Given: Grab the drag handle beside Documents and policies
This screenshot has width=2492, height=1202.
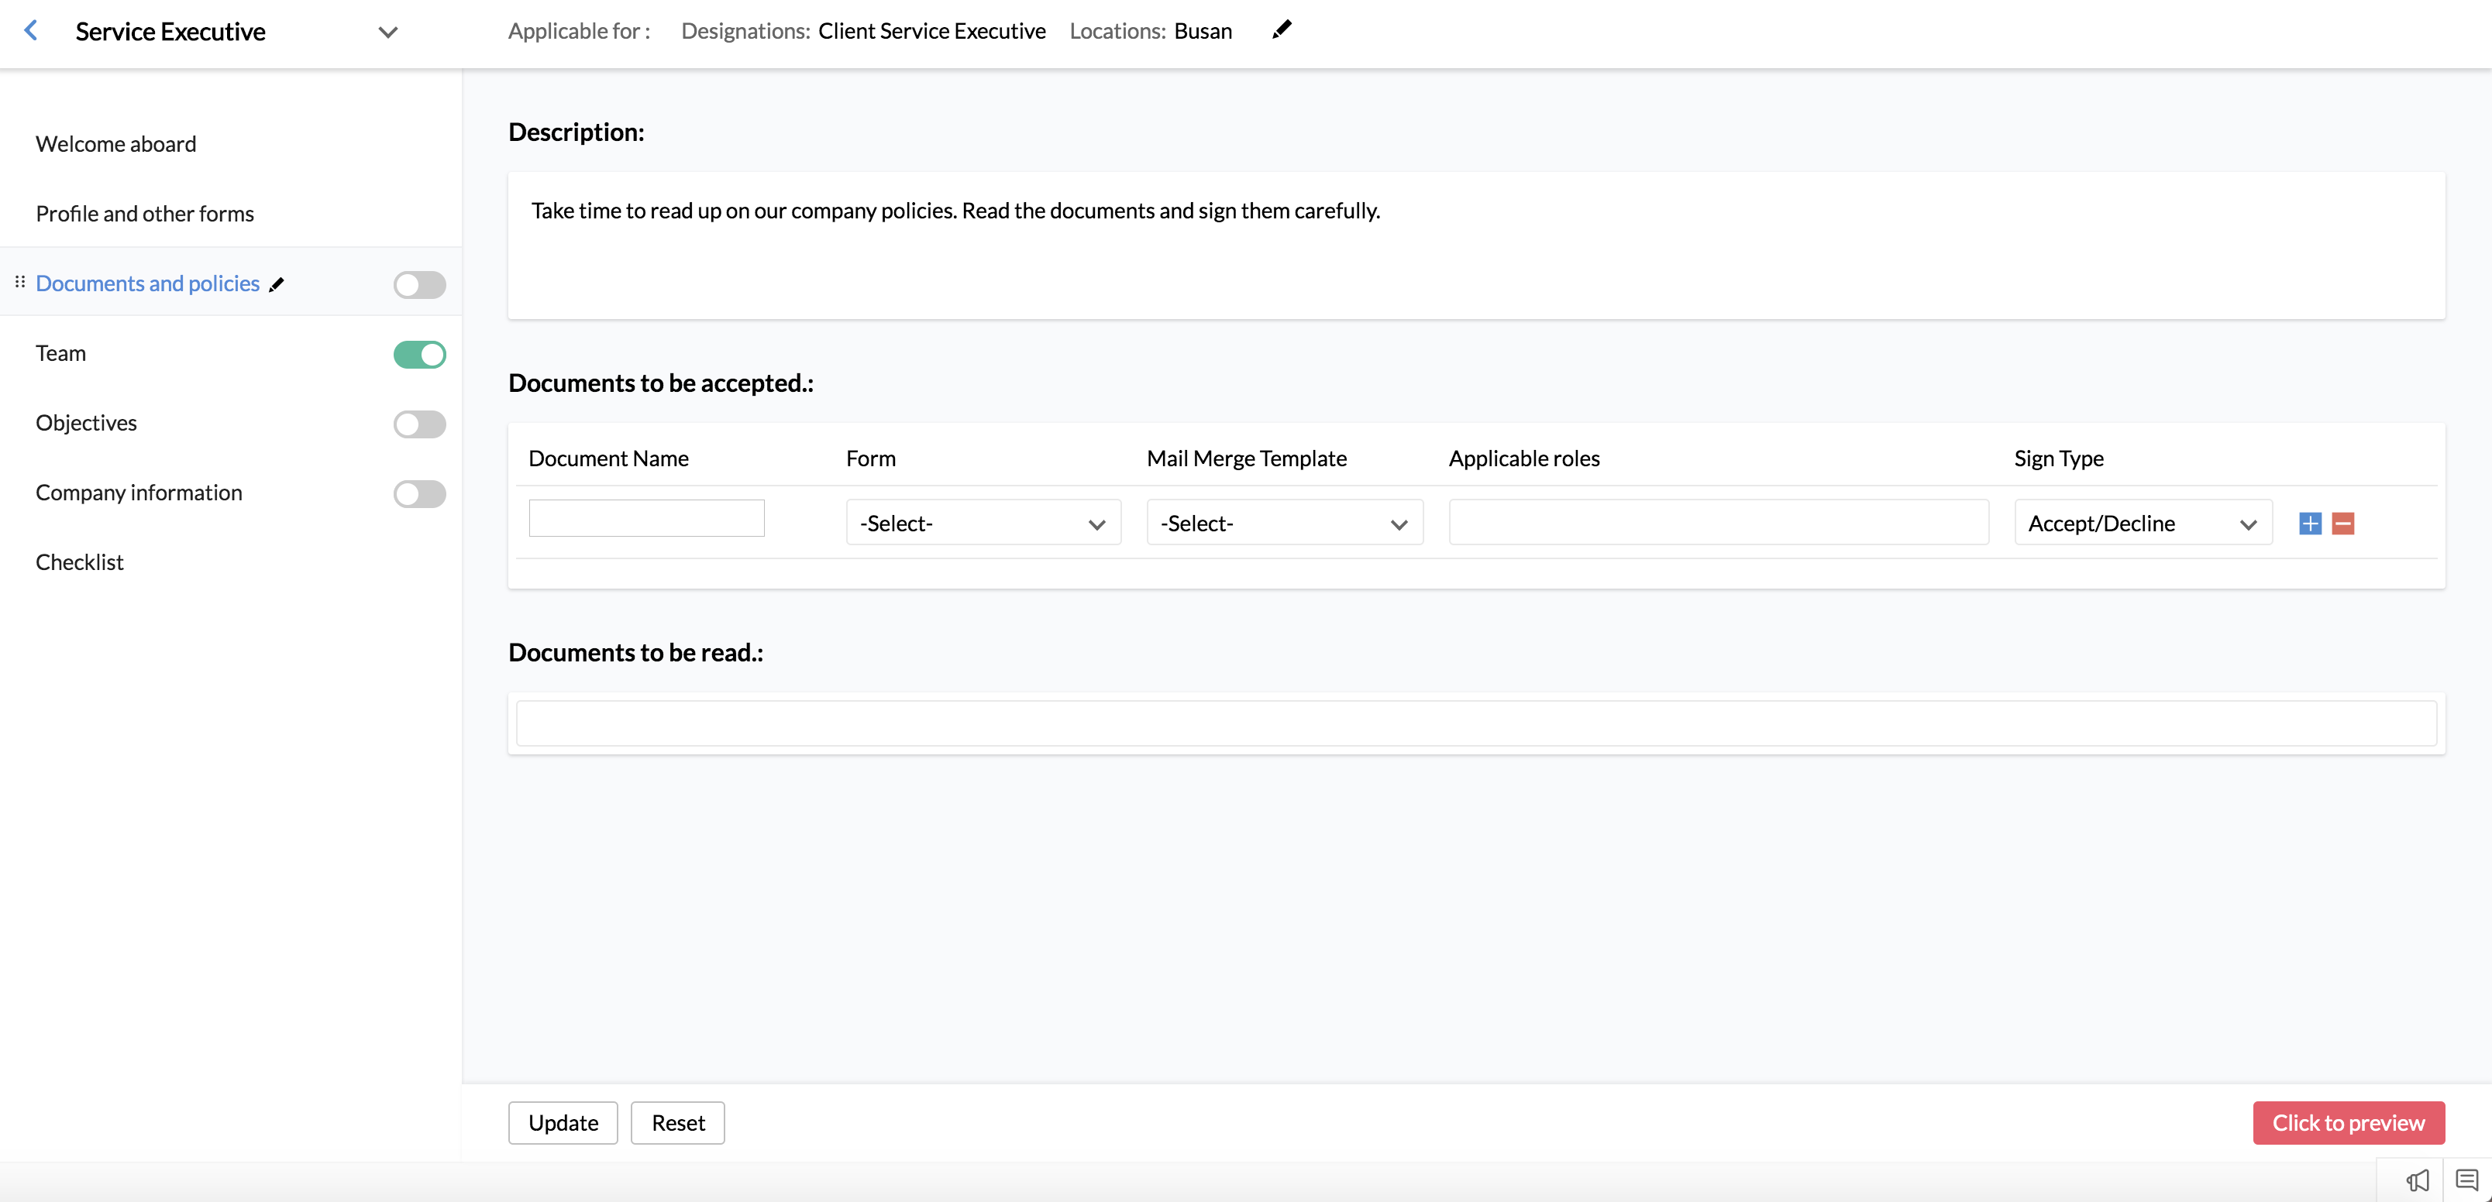Looking at the screenshot, I should pyautogui.click(x=19, y=283).
